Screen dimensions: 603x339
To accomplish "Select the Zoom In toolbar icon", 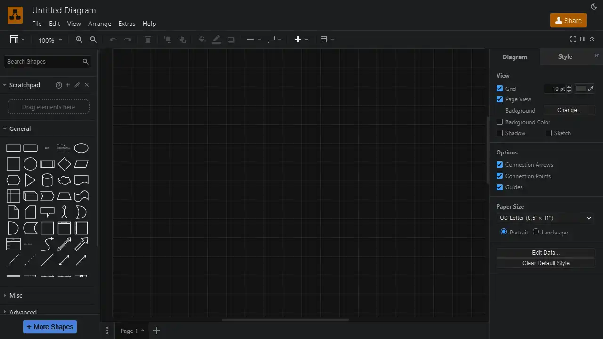I will click(79, 40).
